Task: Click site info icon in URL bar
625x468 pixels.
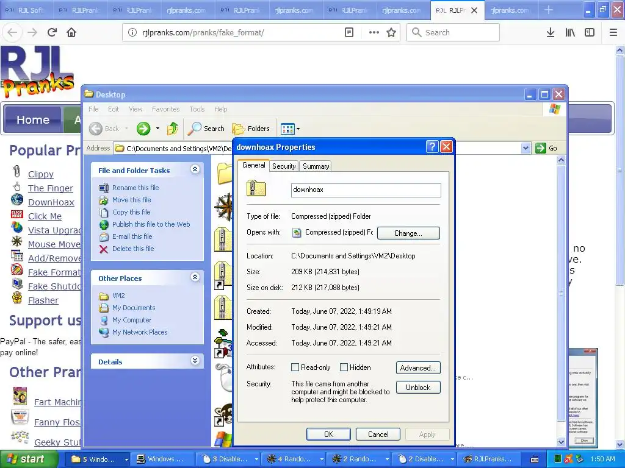Action: click(132, 32)
